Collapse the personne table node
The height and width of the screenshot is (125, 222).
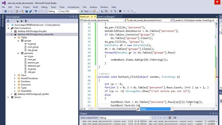(18, 53)
